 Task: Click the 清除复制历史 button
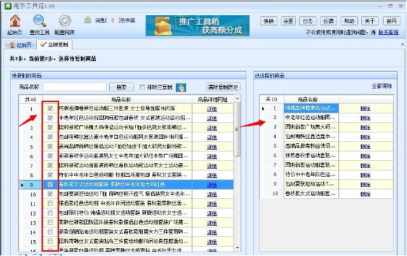coord(223,87)
